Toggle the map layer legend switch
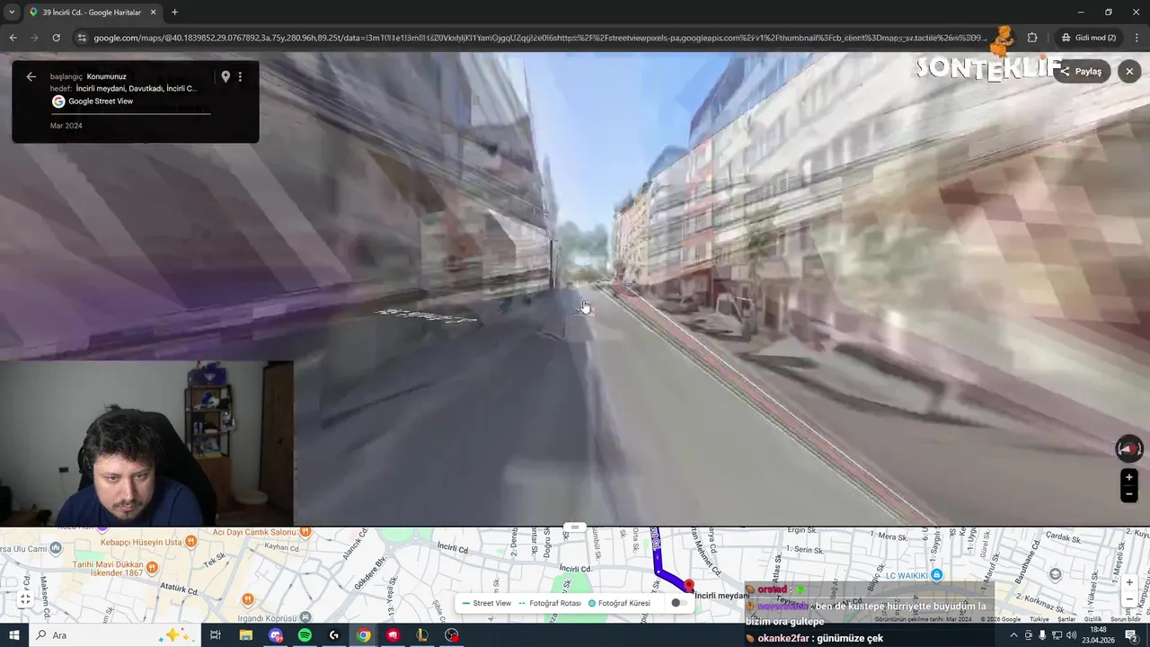Image resolution: width=1150 pixels, height=647 pixels. point(678,603)
